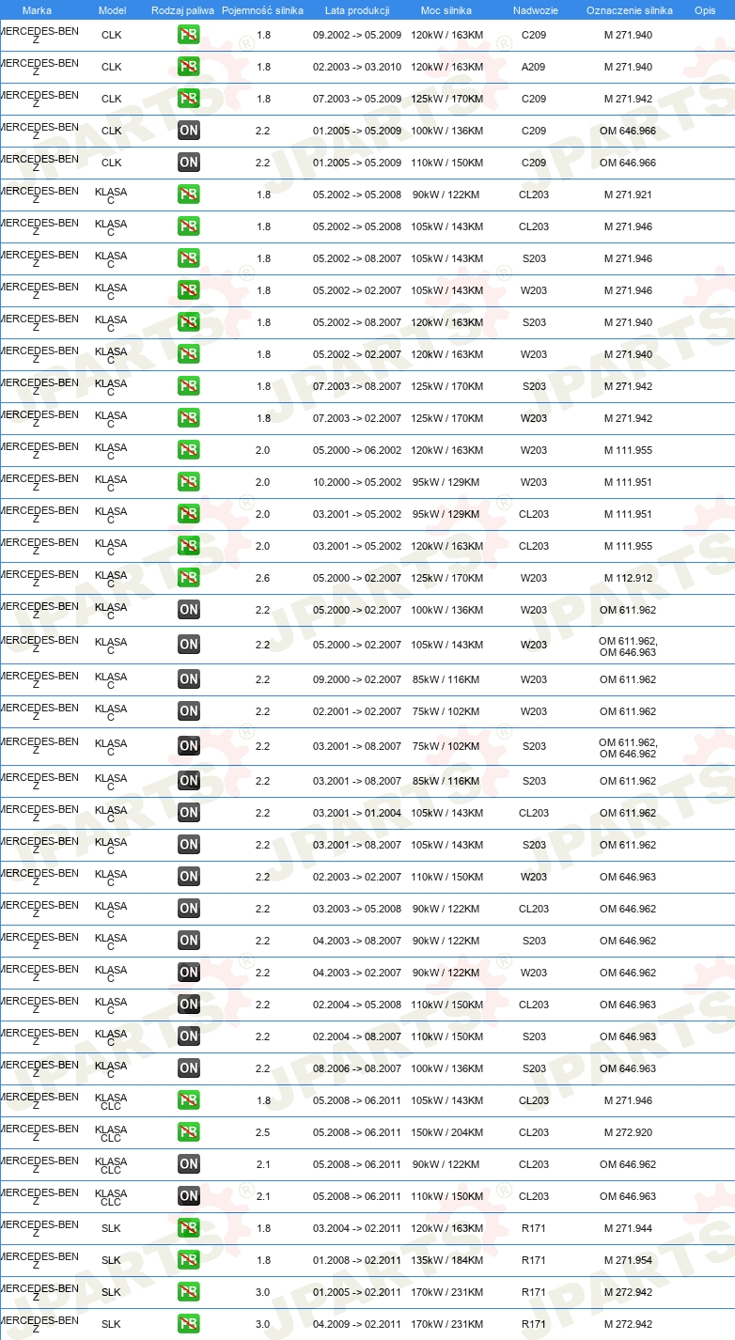735x1340 pixels.
Task: Select the 2.6 engine capacity cell
Action: pyautogui.click(x=263, y=578)
